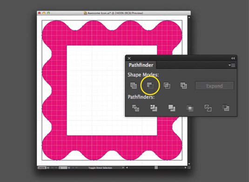Open the artboard navigation dropdown
This screenshot has height=182, width=249.
(x=69, y=168)
